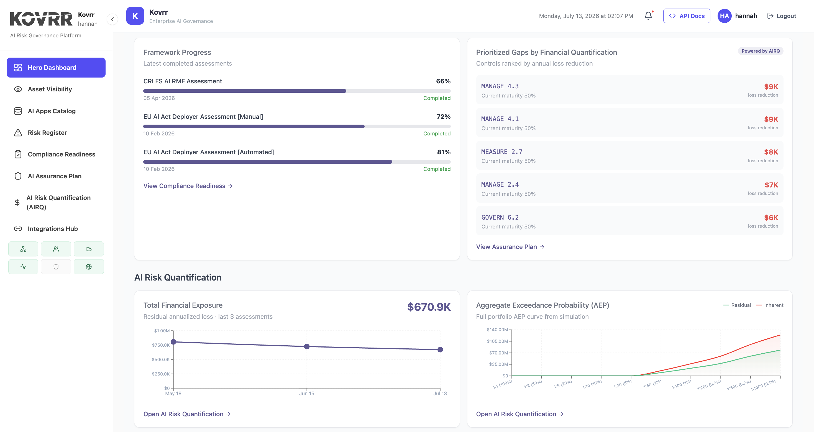
Task: Go to Integrations Hub
Action: tap(56, 229)
